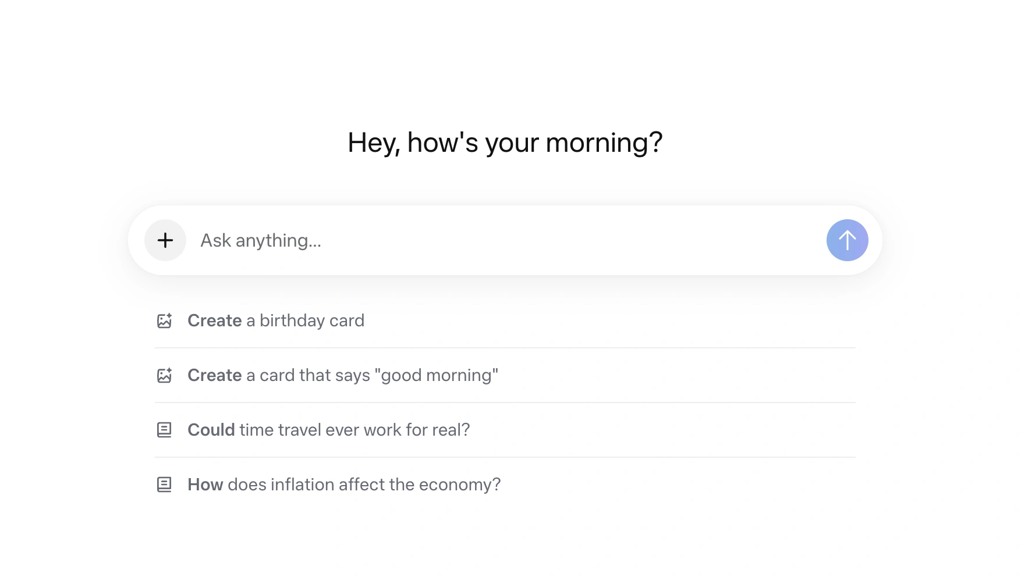Screen dimensions: 1021x577
Task: Open the attachment menu via plus icon
Action: [165, 240]
